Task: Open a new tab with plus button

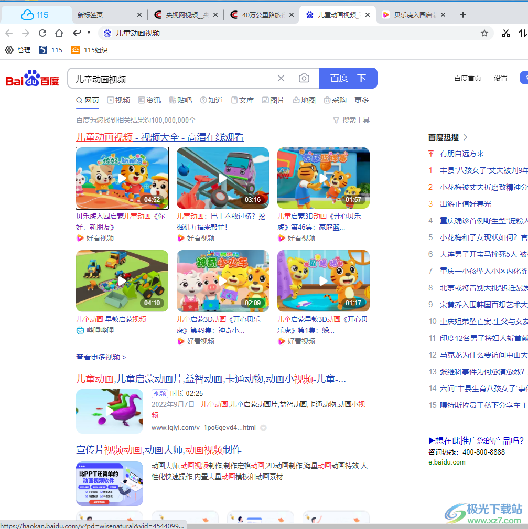Action: [463, 15]
